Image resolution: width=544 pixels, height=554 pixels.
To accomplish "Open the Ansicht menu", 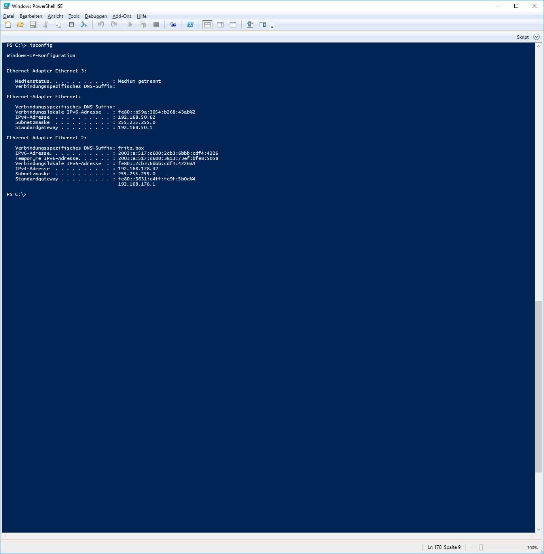I will click(x=55, y=16).
